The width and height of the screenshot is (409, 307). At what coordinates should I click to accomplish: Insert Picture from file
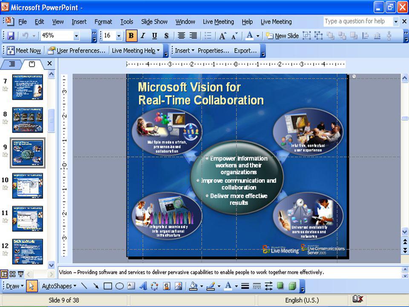[x=179, y=286]
